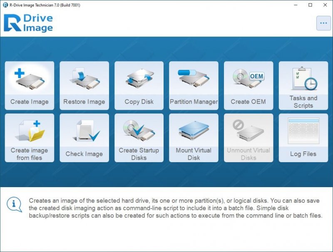Open the three-dots options menu
The width and height of the screenshot is (333, 252).
pos(323,23)
